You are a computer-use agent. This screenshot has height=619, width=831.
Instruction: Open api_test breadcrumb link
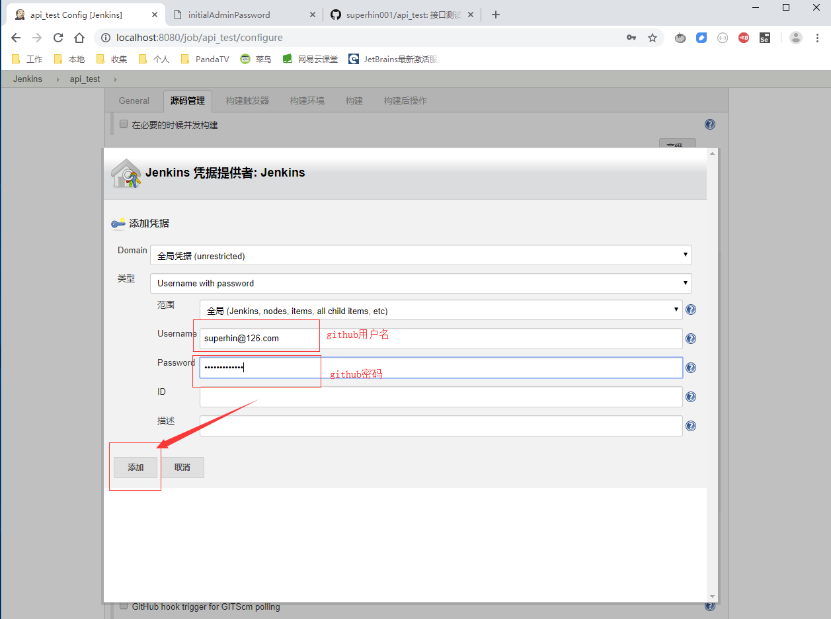point(85,79)
